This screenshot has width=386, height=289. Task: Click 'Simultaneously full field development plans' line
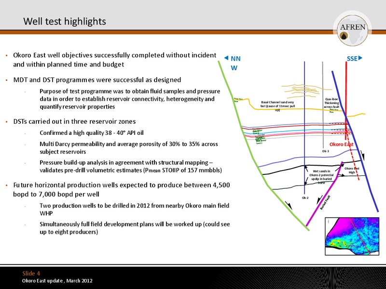(x=135, y=228)
